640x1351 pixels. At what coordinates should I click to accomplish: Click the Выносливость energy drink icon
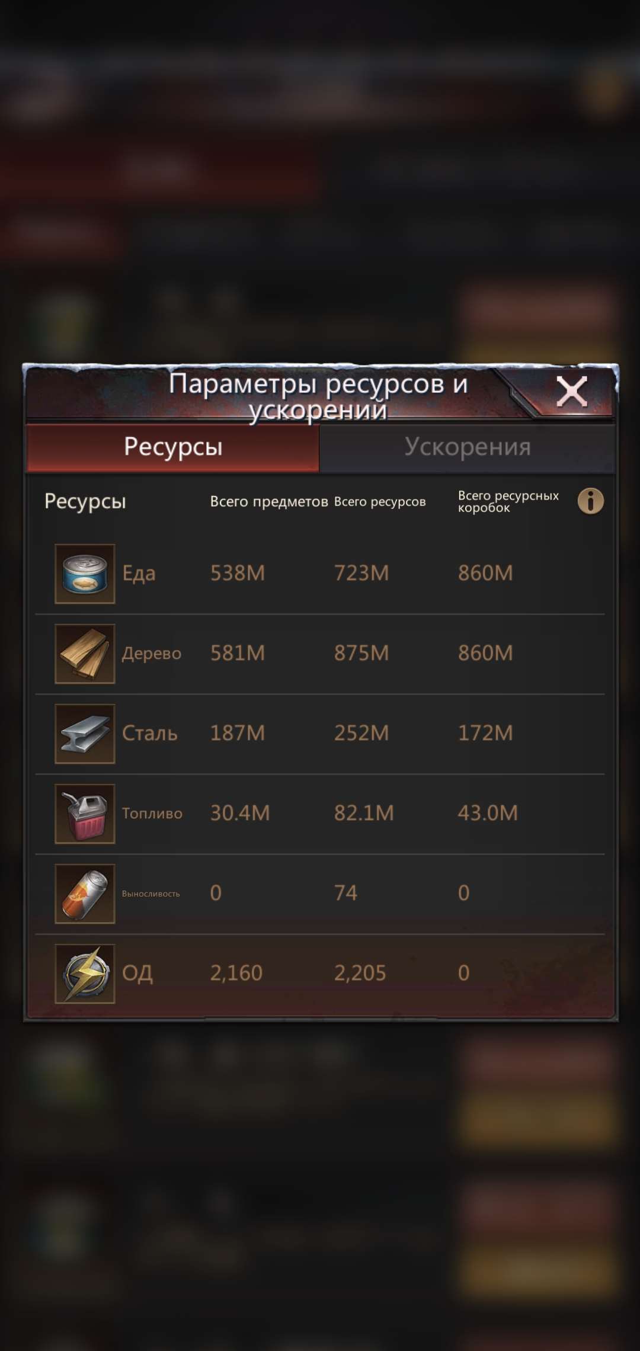(x=85, y=894)
